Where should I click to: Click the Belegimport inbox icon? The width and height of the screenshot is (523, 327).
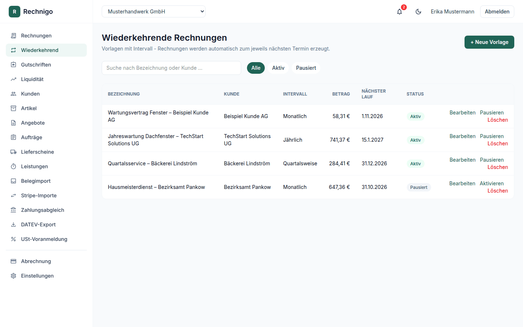coord(13,181)
